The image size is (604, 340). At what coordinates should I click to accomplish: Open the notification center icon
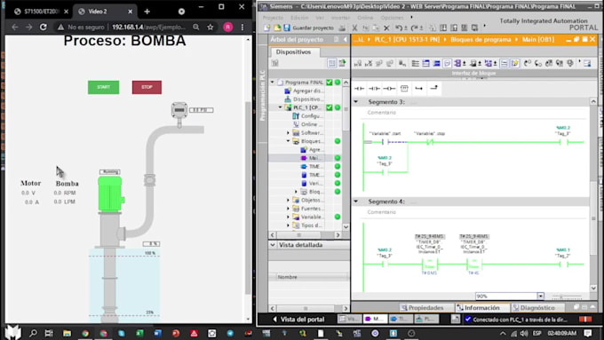pyautogui.click(x=587, y=333)
